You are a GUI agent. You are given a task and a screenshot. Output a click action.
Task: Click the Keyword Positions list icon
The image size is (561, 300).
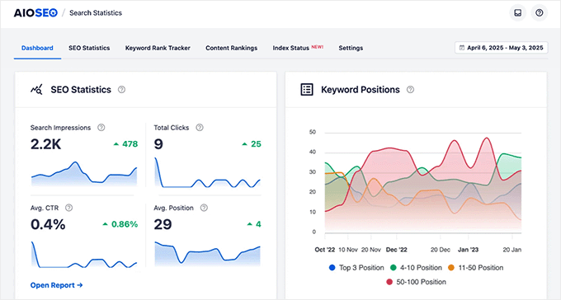[x=307, y=89]
